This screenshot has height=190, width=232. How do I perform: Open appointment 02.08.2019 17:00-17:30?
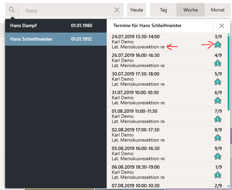pyautogui.click(x=167, y=135)
